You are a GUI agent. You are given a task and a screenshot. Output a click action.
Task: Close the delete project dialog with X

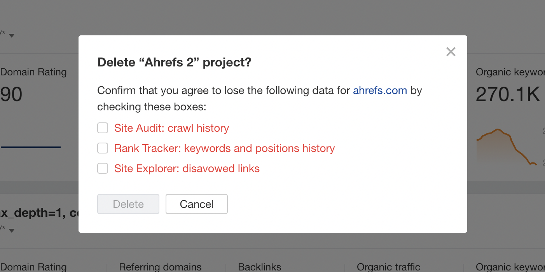(x=451, y=52)
